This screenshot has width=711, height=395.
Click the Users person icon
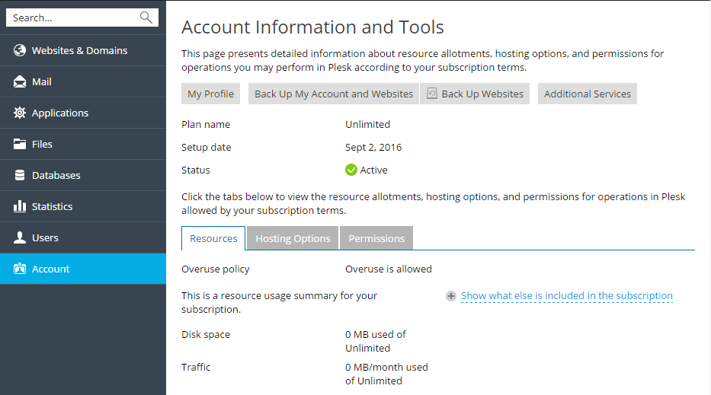pyautogui.click(x=20, y=238)
